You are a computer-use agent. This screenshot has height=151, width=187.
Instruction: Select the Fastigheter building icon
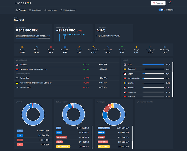pos(150,47)
